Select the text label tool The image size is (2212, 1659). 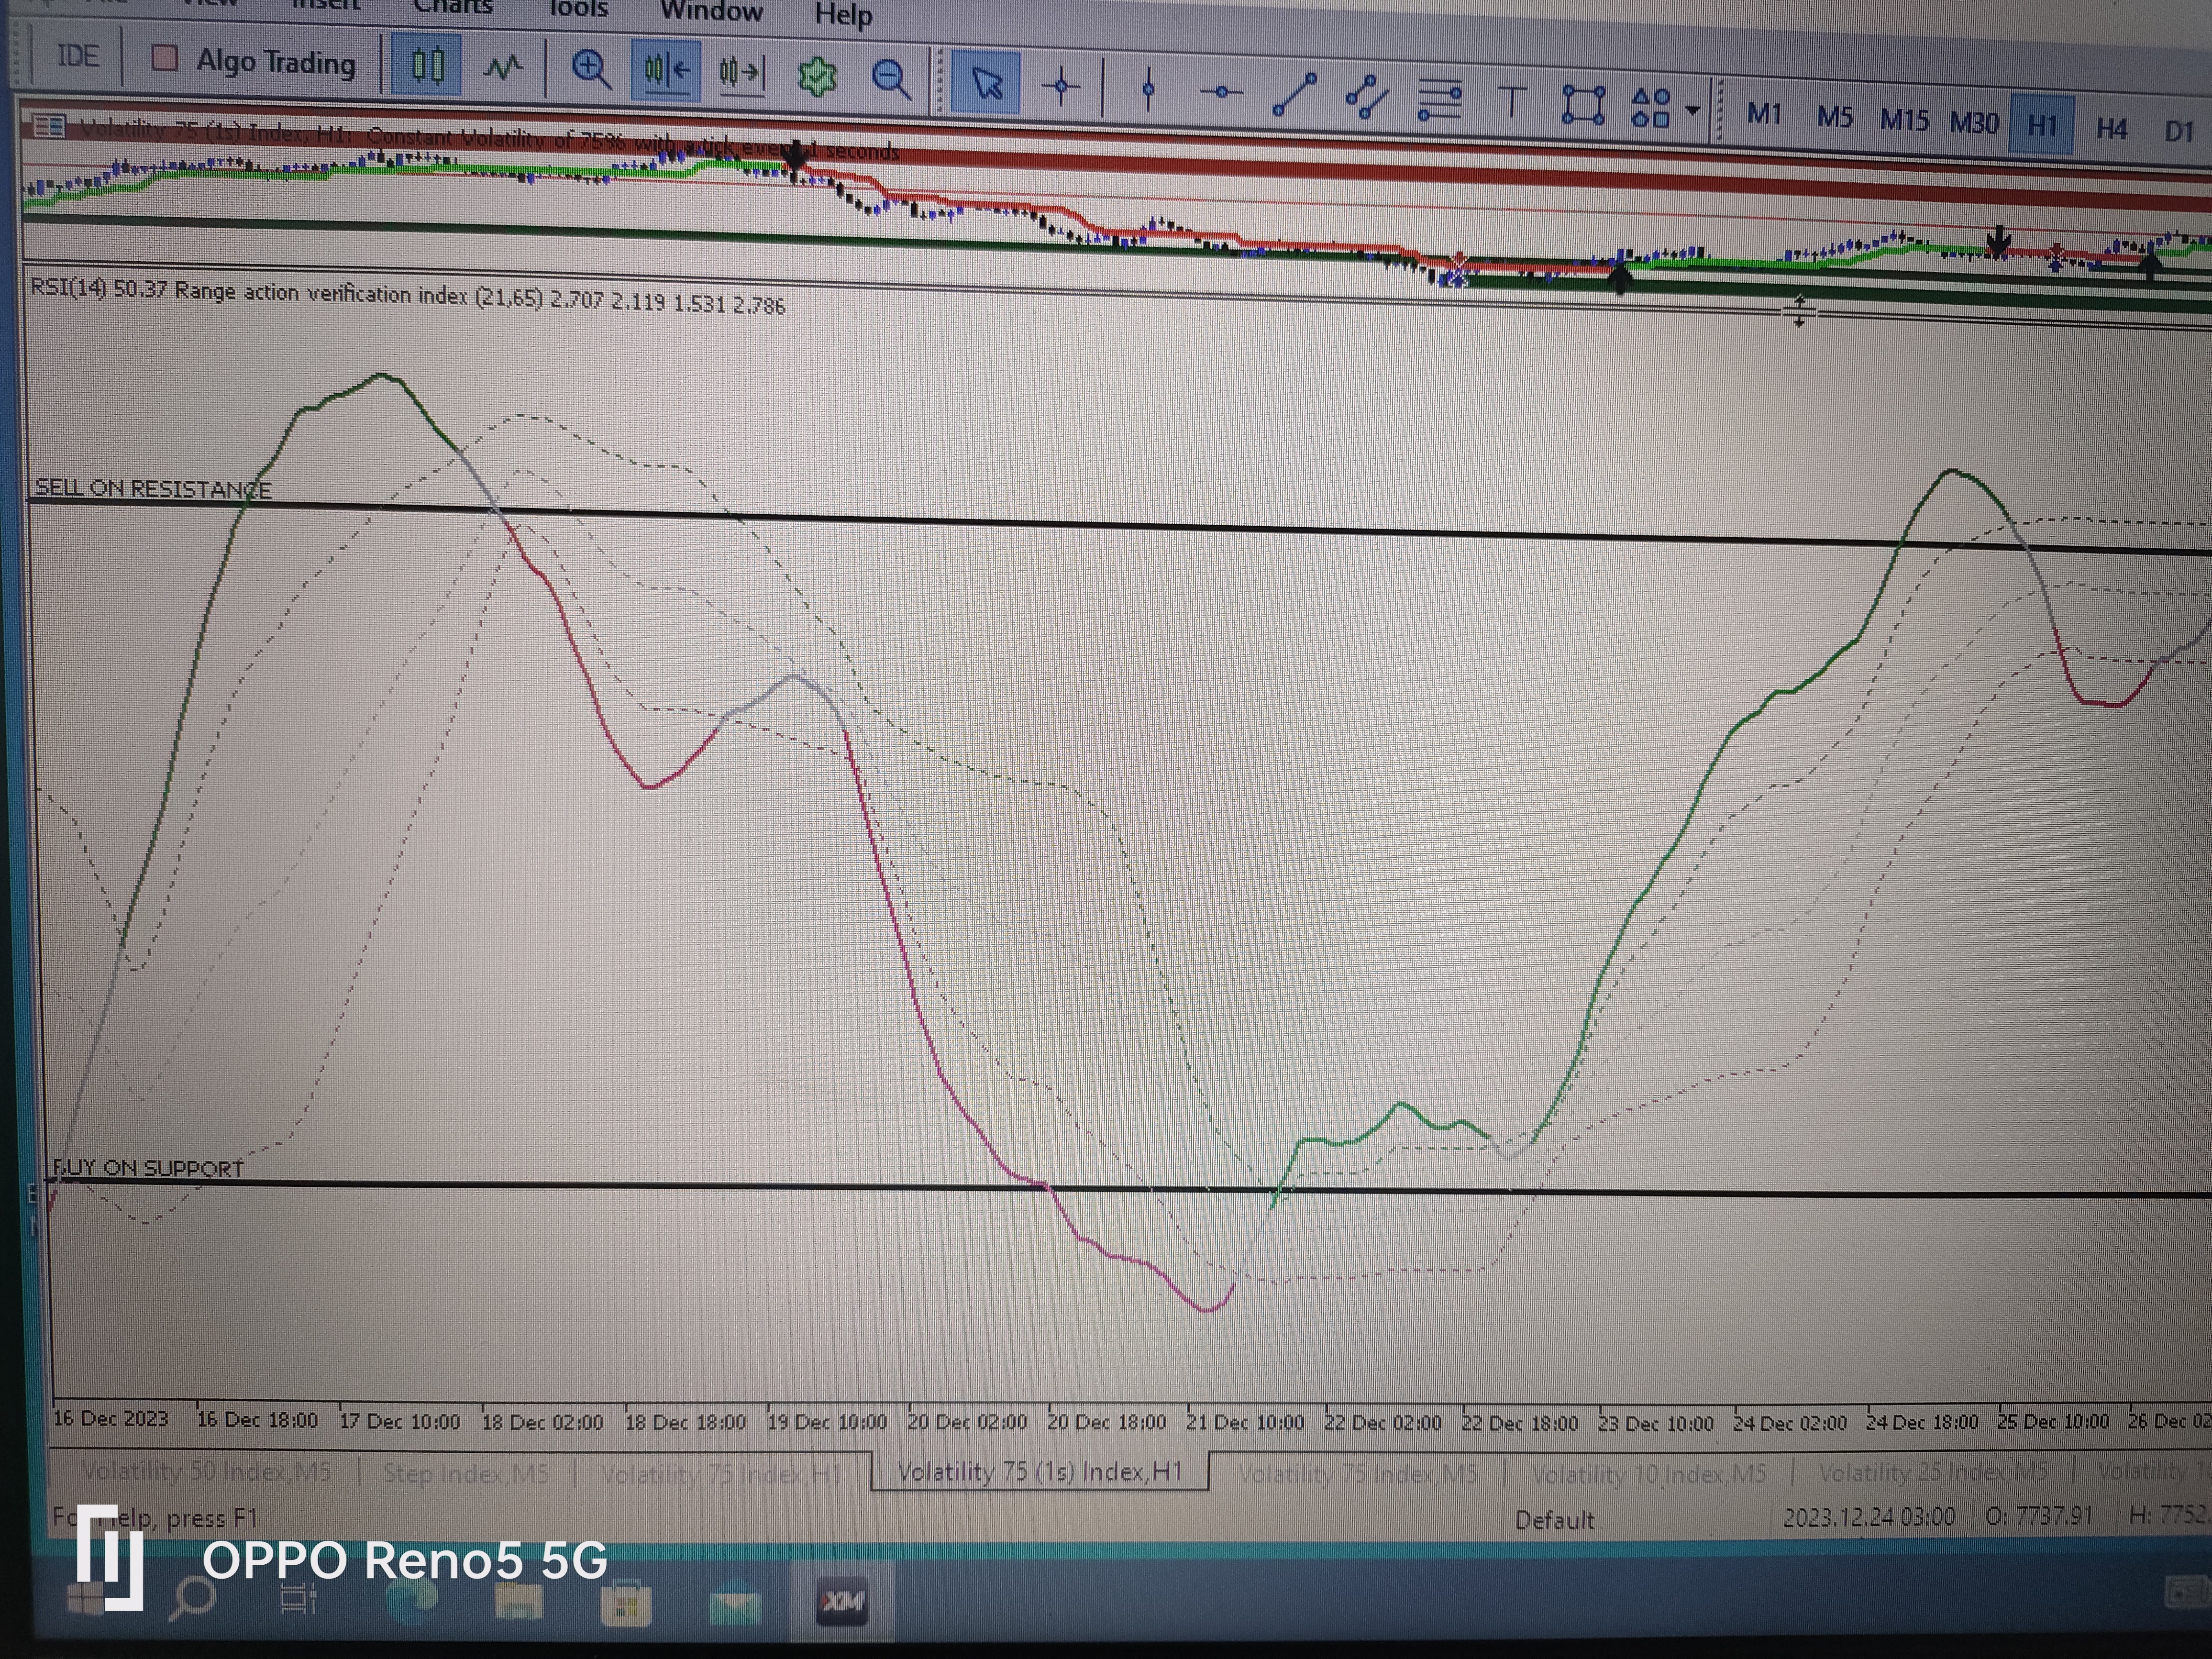click(x=1512, y=102)
